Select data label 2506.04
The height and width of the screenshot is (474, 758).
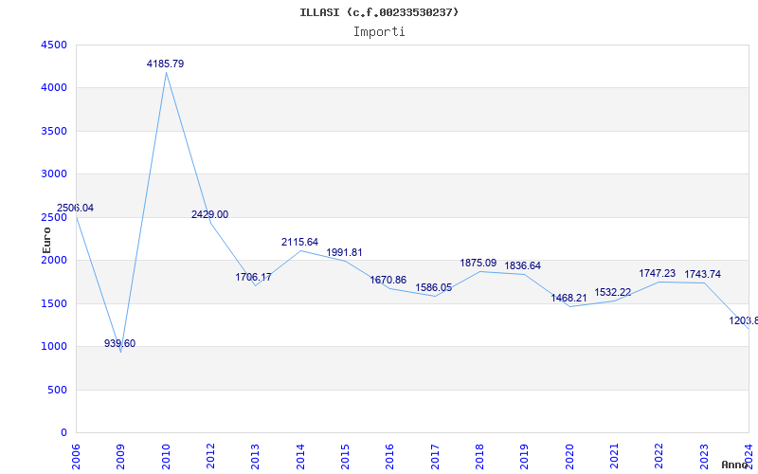pyautogui.click(x=76, y=208)
